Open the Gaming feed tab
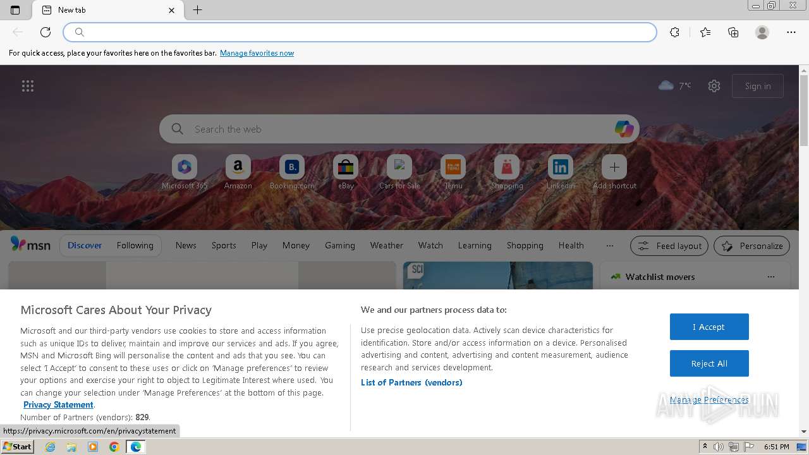Viewport: 809px width, 455px height. [340, 245]
